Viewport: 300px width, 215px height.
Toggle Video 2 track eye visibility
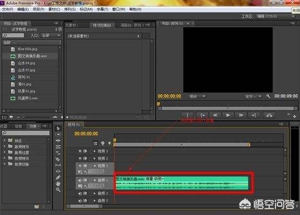(x=80, y=158)
